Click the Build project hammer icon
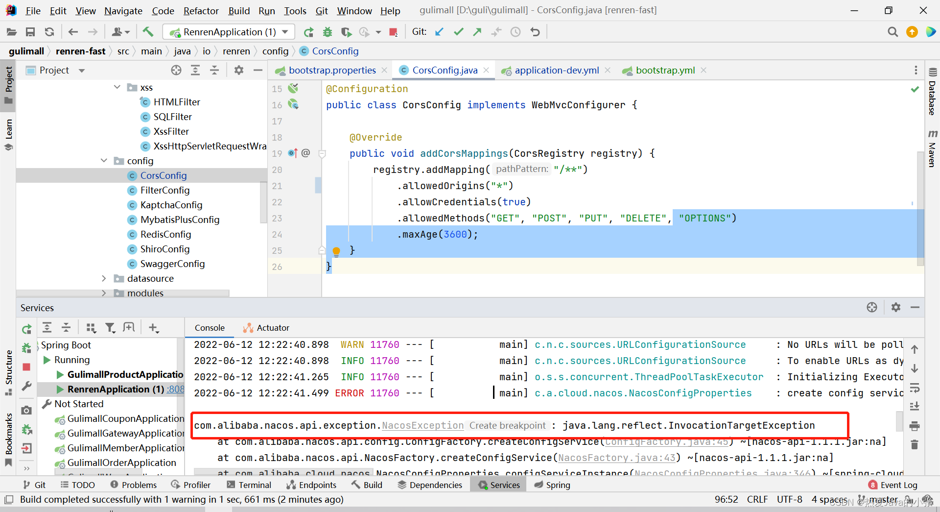Viewport: 940px width, 512px height. coord(148,32)
